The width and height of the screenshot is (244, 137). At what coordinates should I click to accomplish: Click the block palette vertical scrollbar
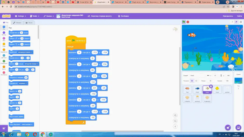coord(38,32)
